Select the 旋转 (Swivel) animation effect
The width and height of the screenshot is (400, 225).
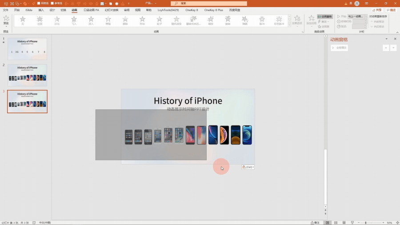click(x=228, y=20)
